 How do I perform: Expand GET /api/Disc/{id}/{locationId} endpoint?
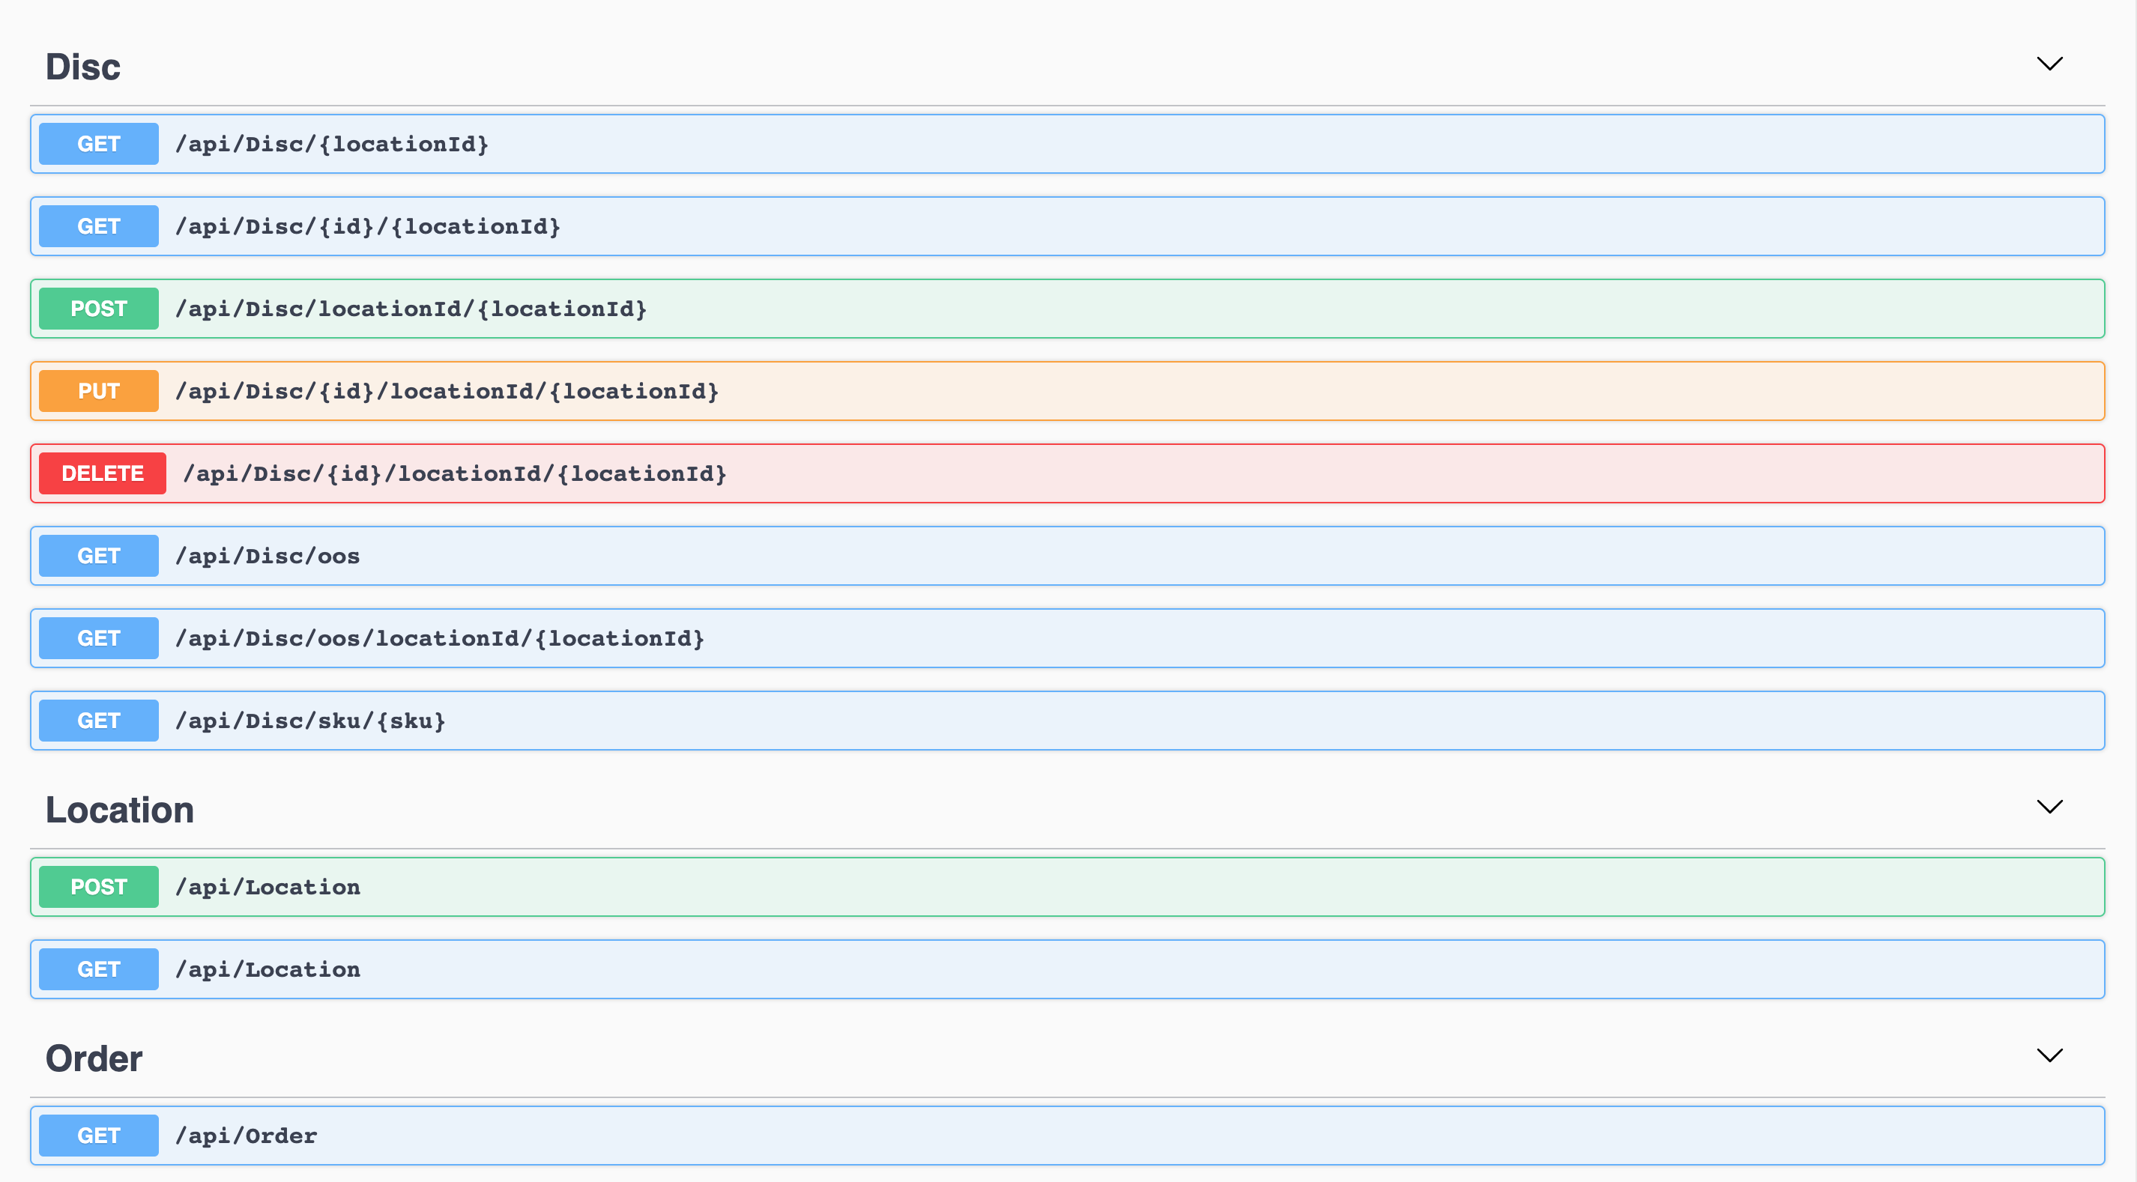[x=1067, y=225]
